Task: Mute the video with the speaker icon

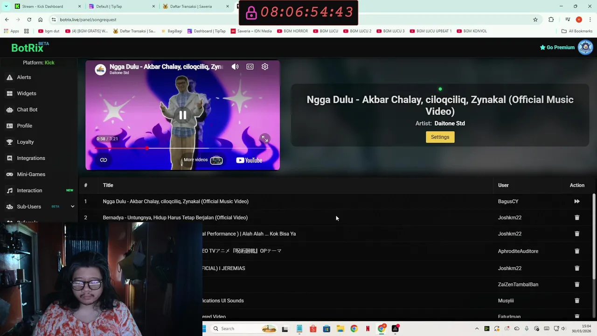Action: point(235,67)
